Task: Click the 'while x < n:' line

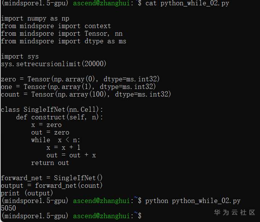Action: [56, 140]
